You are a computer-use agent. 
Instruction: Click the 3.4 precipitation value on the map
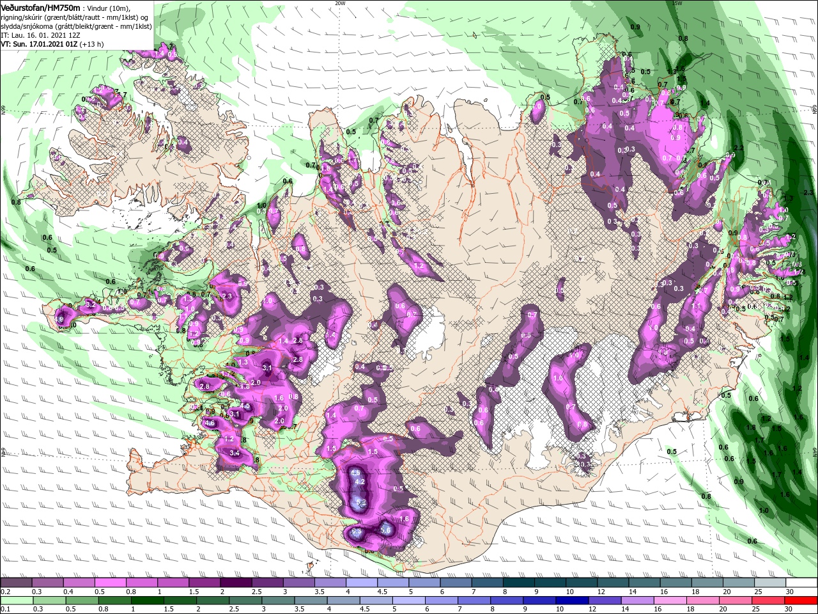pyautogui.click(x=234, y=453)
